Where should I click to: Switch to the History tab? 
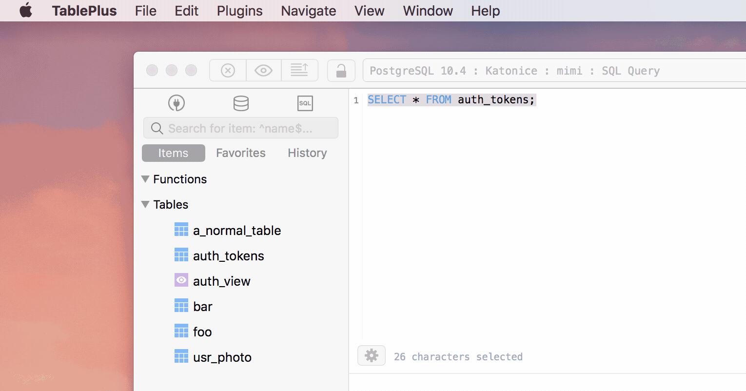coord(307,153)
